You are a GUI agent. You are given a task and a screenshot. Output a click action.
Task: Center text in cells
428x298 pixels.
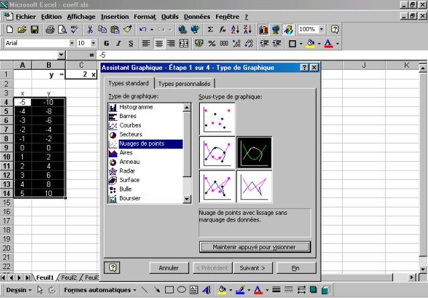point(159,44)
